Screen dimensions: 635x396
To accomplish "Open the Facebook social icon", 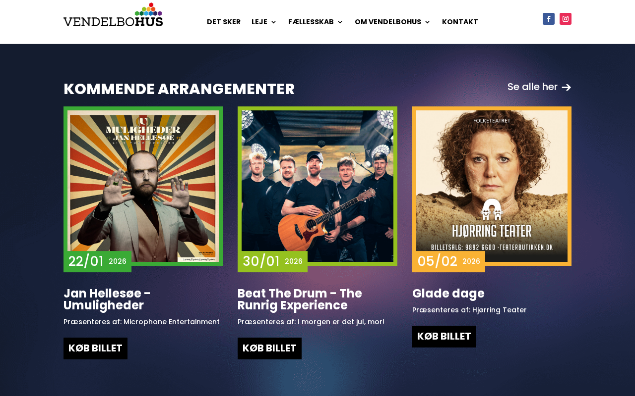I will click(x=548, y=19).
